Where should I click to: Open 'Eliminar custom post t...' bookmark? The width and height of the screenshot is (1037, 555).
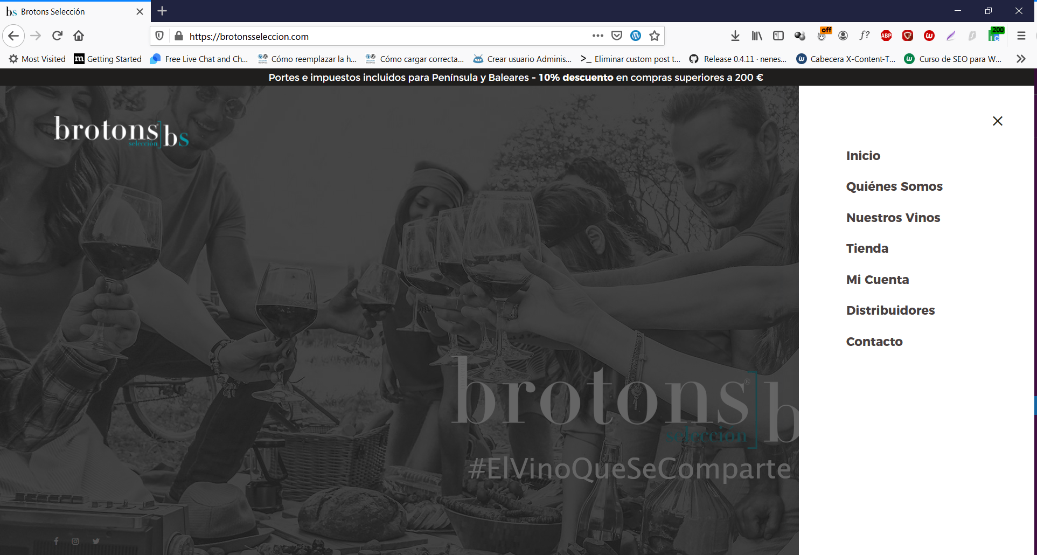(x=630, y=59)
